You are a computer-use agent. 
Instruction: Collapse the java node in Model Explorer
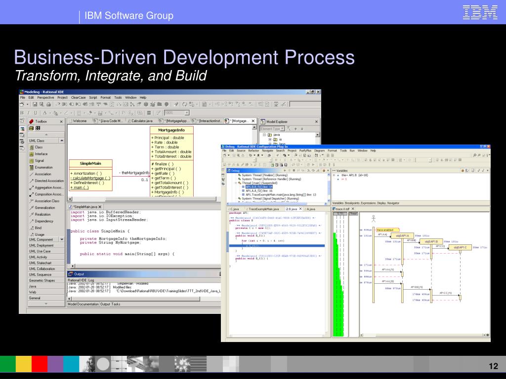[x=264, y=135]
